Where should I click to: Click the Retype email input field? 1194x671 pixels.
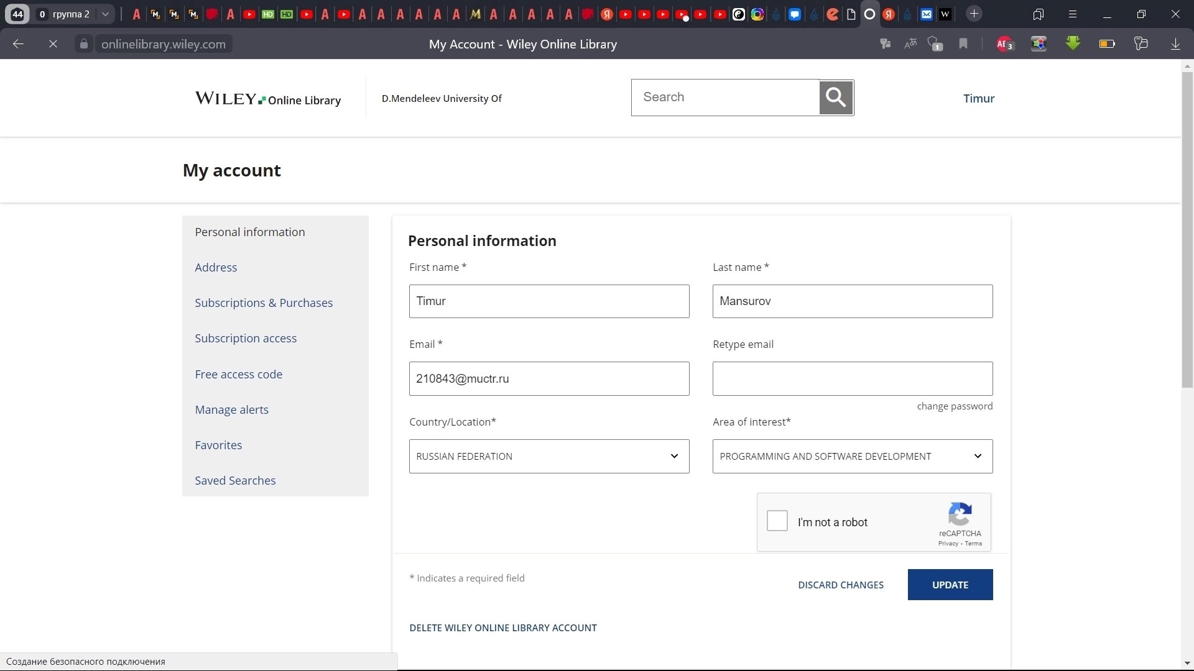click(852, 378)
